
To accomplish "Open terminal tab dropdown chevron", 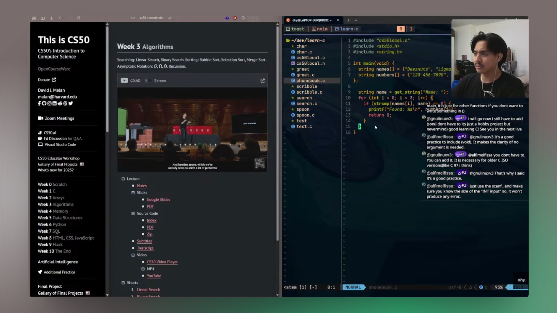I will coord(356,20).
